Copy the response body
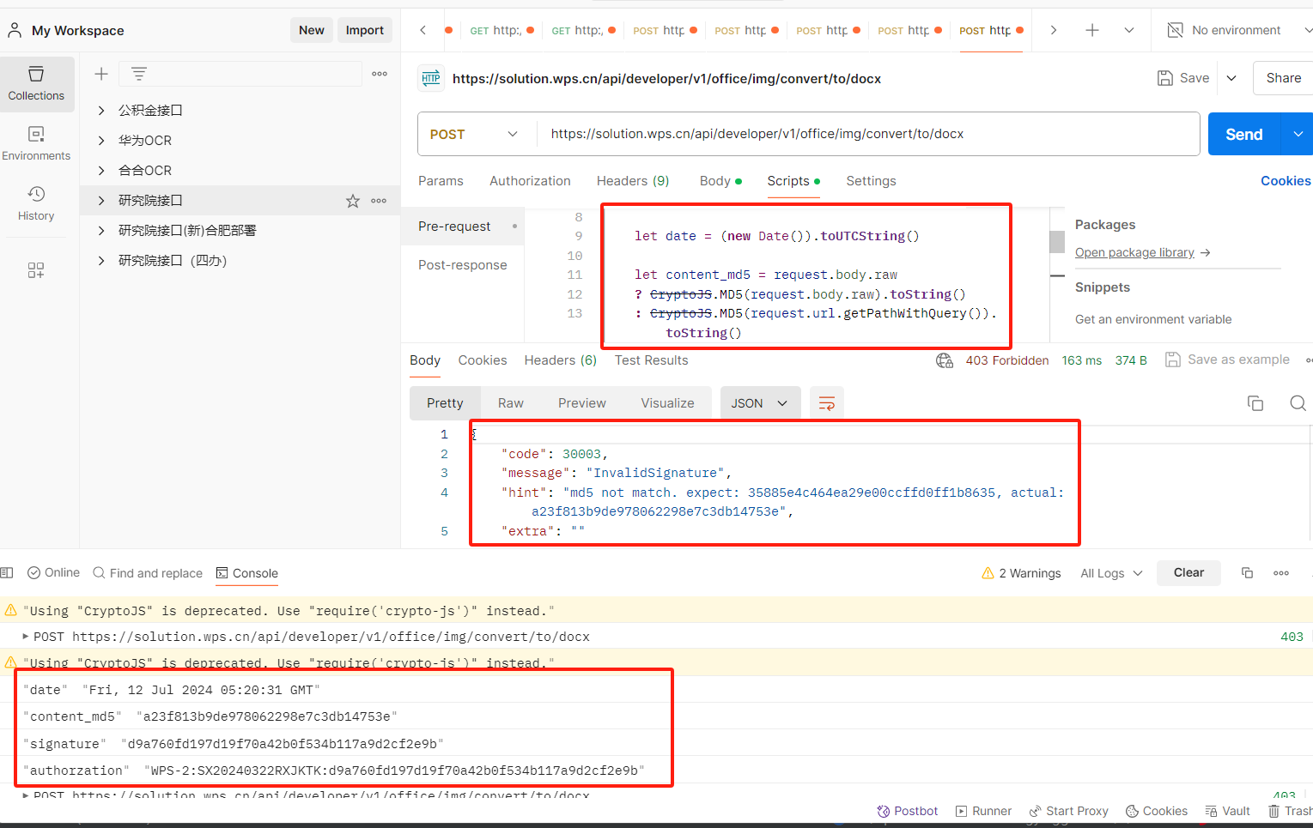The height and width of the screenshot is (828, 1313). point(1255,403)
